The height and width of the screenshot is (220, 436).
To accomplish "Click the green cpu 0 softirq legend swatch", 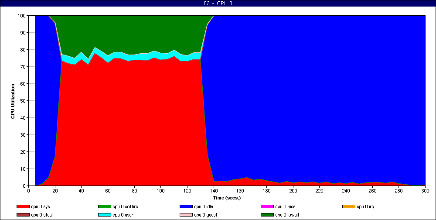I will (104, 206).
